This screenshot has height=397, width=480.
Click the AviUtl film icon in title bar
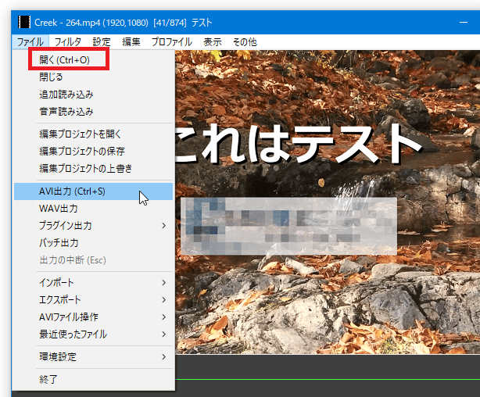pos(24,23)
